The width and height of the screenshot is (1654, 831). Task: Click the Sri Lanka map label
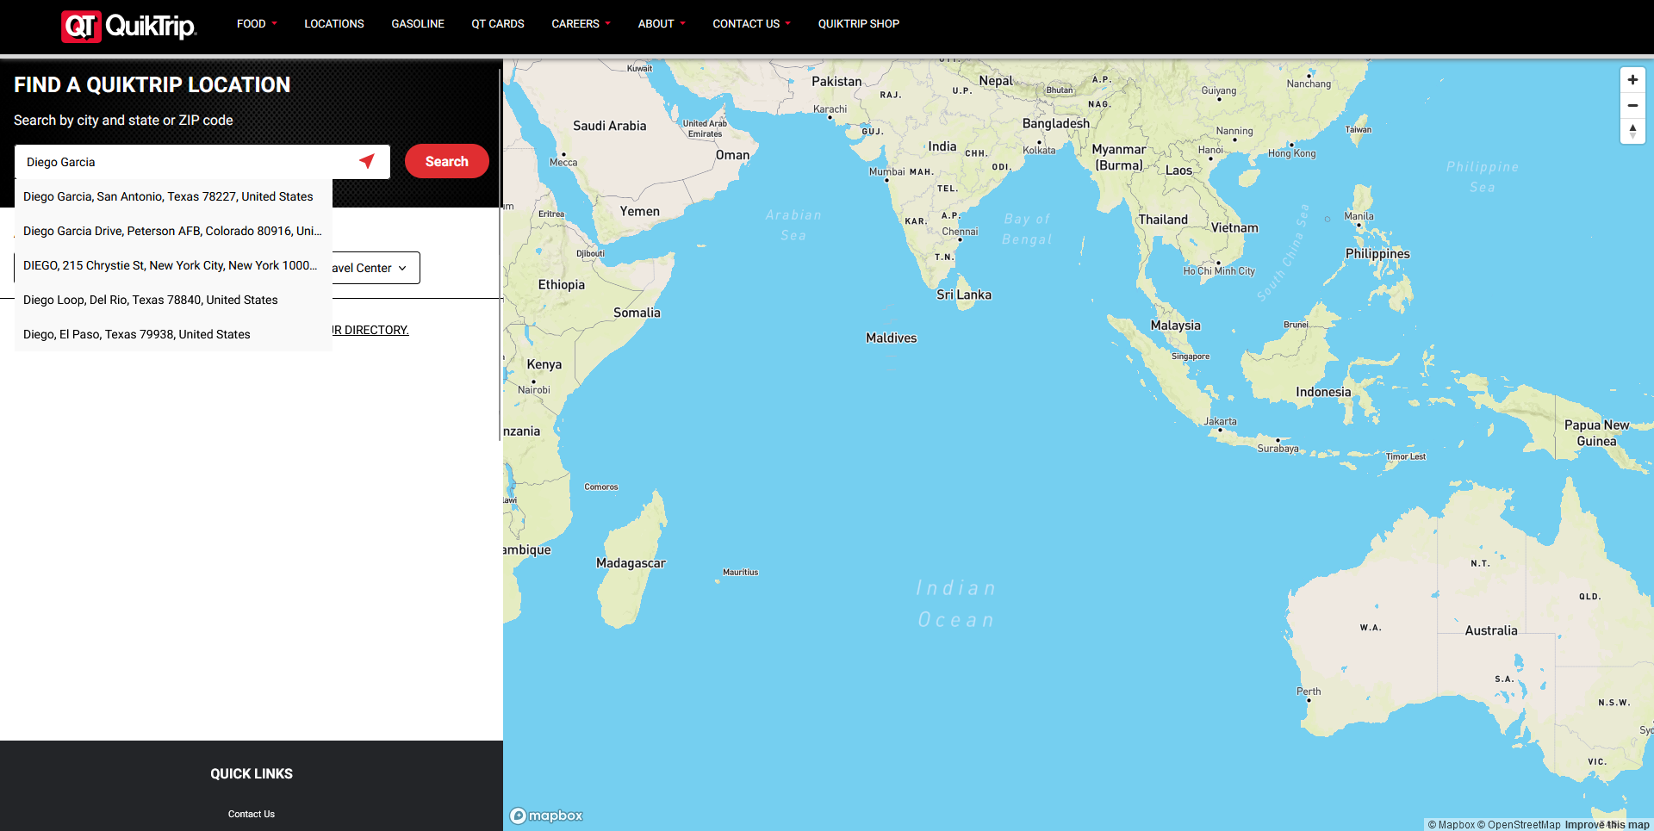[x=964, y=295]
